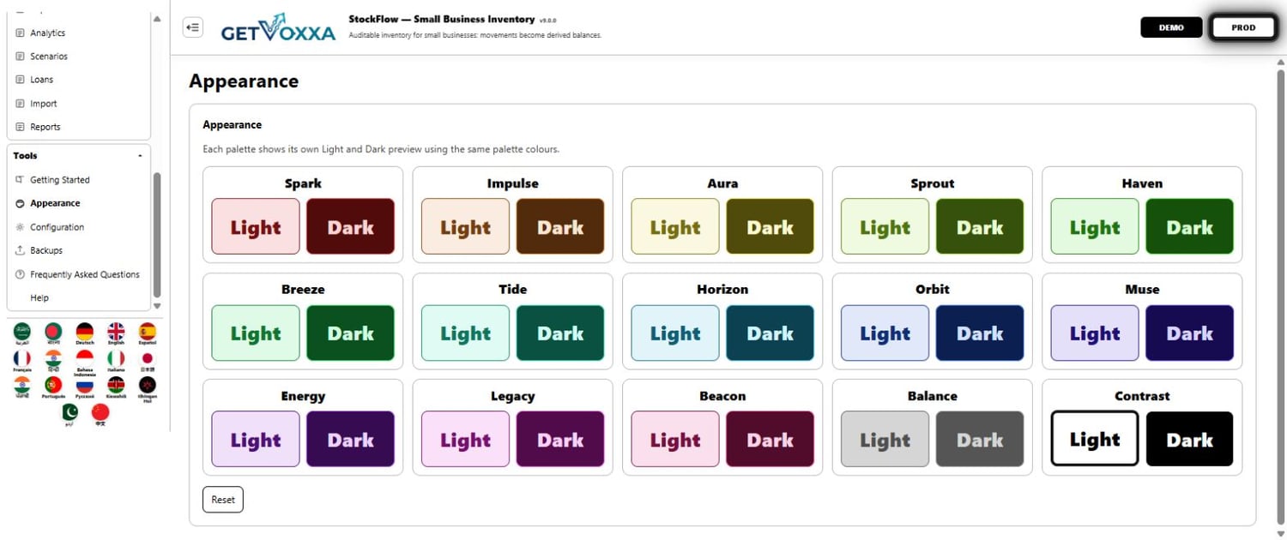Switch language to Deutsch via German flag

pos(84,332)
